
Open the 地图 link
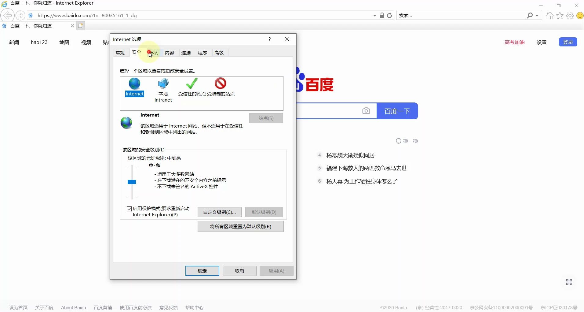pos(64,42)
